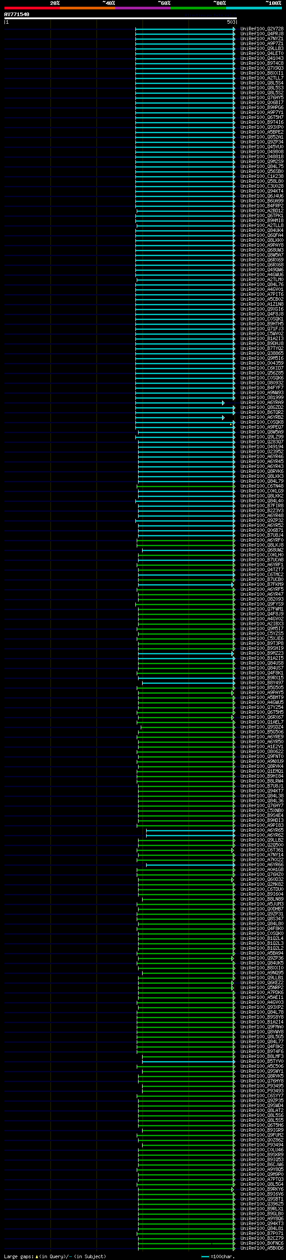Viewport: 286px width, 1260px height.
Task: Select label UniRef100_A6YRF5
Action: pos(261,590)
